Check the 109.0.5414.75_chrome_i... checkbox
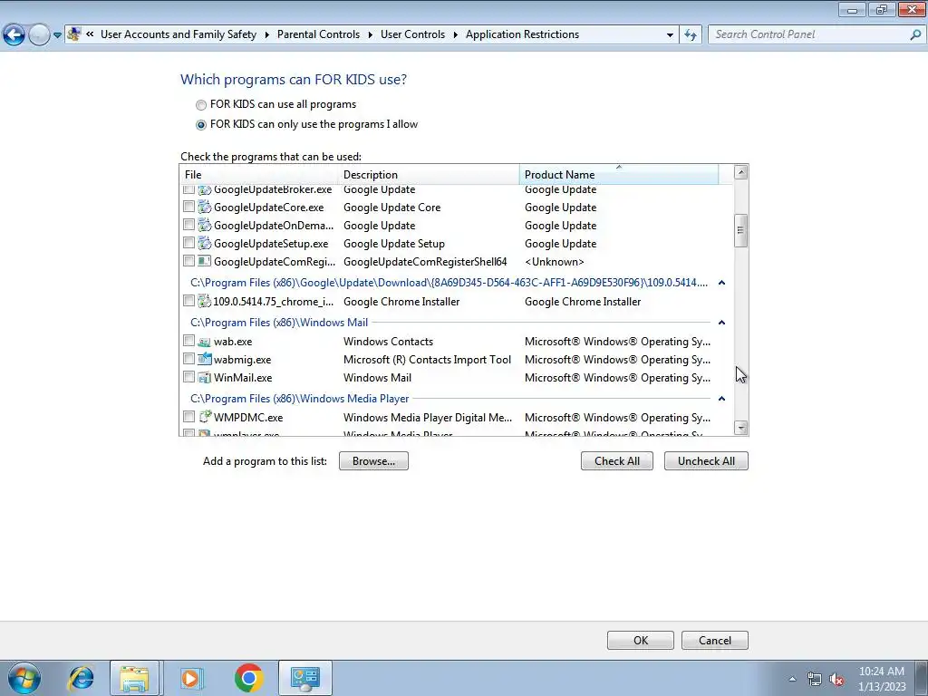The height and width of the screenshot is (696, 928). pyautogui.click(x=188, y=301)
